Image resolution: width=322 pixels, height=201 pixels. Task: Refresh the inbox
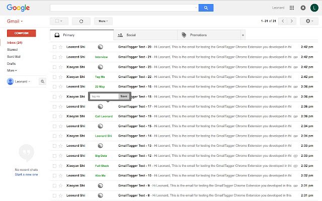click(x=81, y=21)
